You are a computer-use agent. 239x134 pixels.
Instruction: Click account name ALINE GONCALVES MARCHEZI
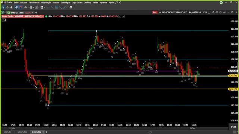coord(173,12)
